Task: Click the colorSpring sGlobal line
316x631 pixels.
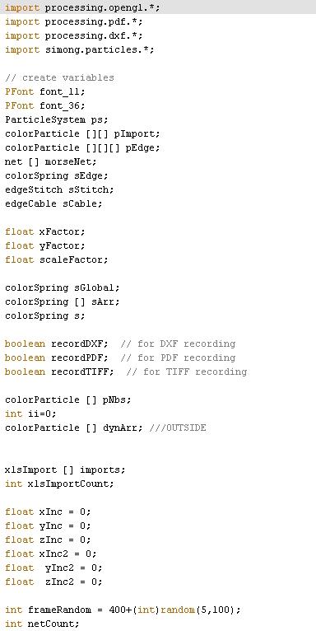Action: click(x=63, y=287)
